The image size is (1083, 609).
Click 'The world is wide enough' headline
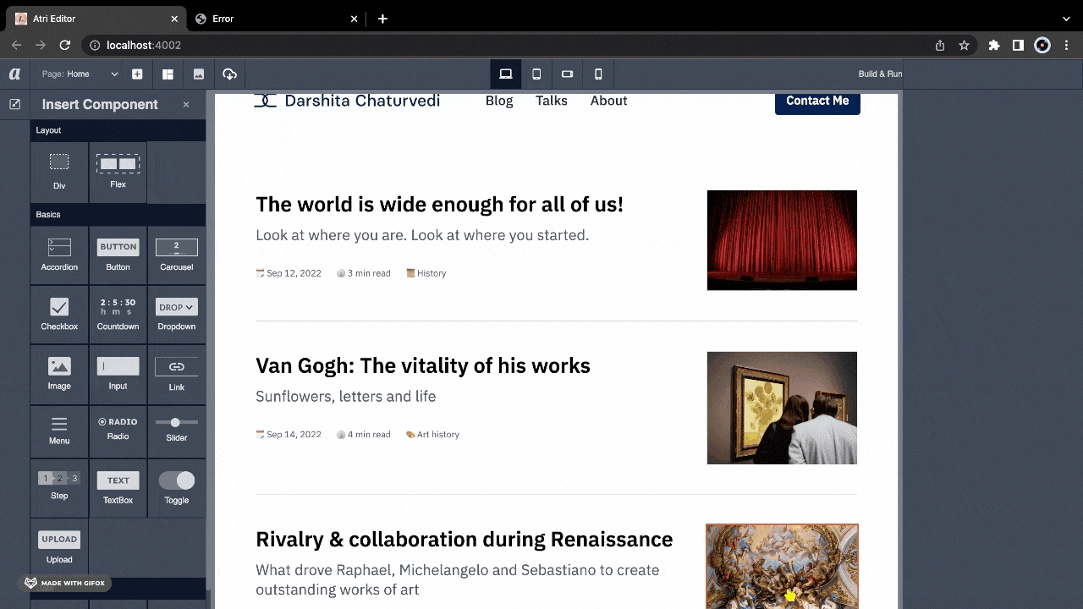click(x=439, y=204)
